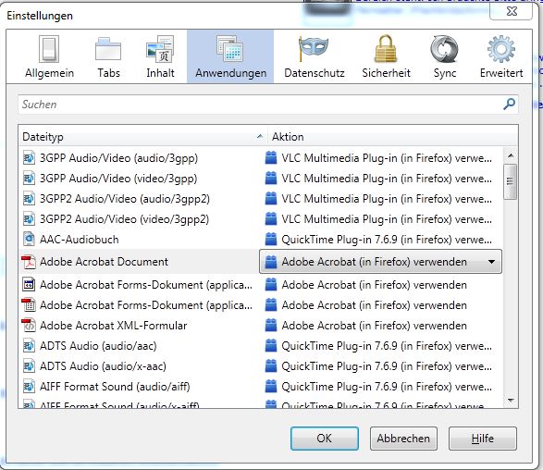The width and height of the screenshot is (543, 470).
Task: Click the AIFF Format Sound (audio/aiff) icon
Action: (x=29, y=386)
